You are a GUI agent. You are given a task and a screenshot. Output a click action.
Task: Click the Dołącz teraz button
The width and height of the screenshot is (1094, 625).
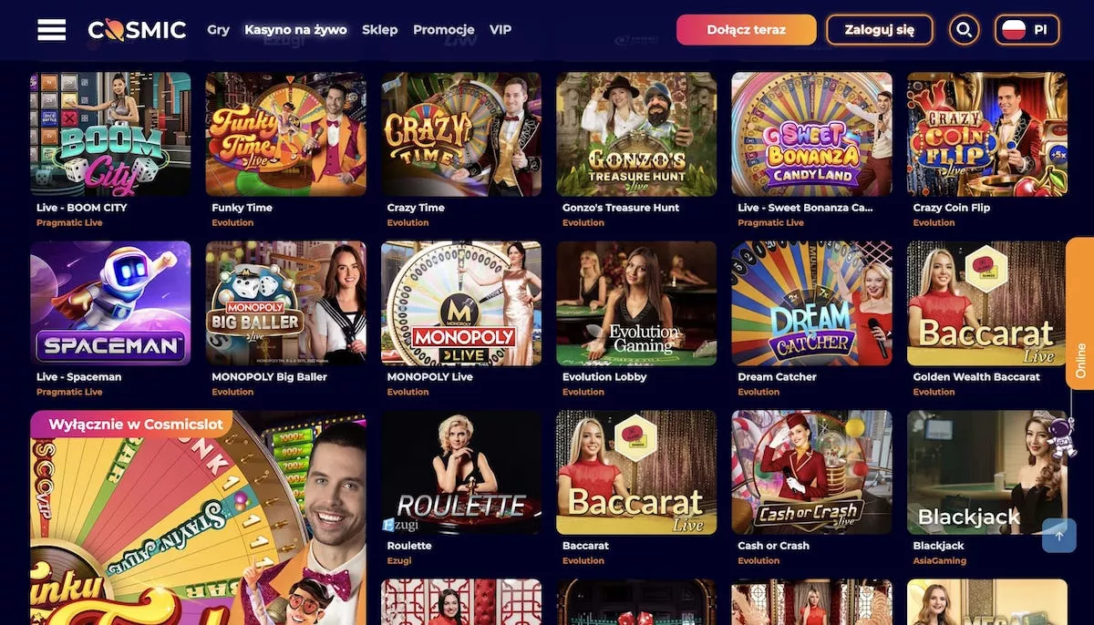[746, 30]
